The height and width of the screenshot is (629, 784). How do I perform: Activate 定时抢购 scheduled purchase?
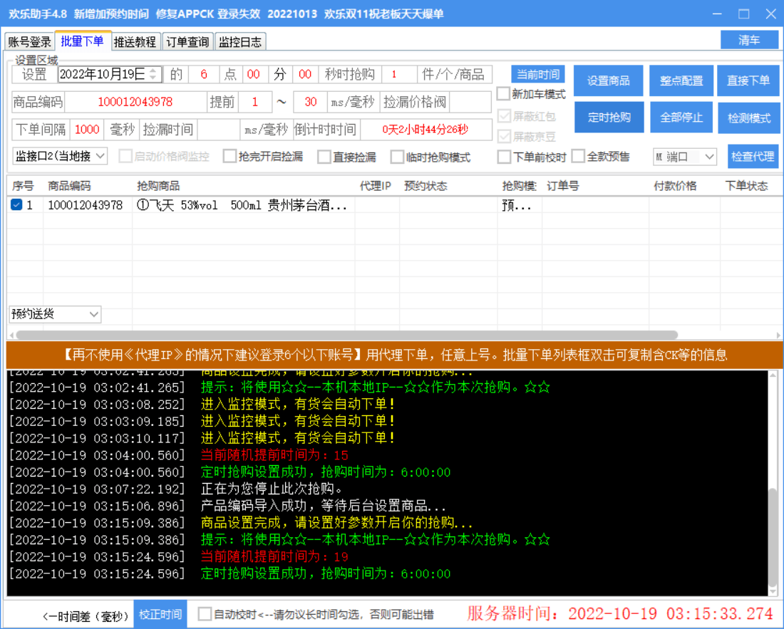pyautogui.click(x=608, y=117)
